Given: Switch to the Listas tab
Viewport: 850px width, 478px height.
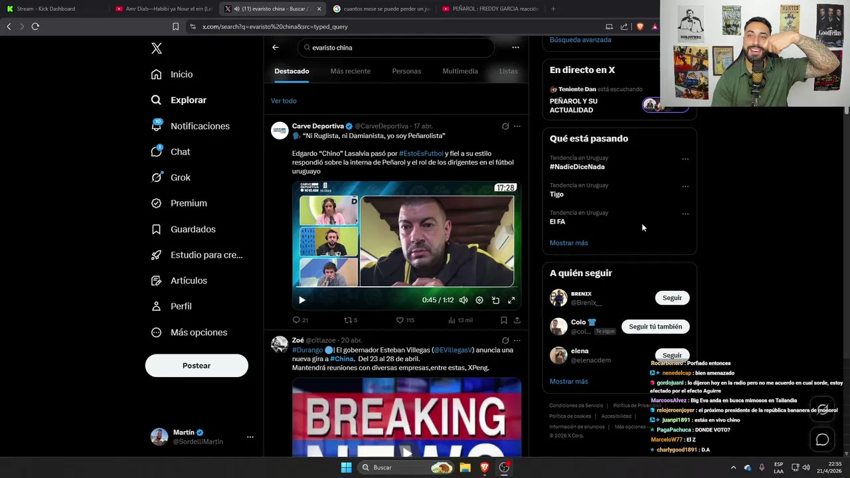Looking at the screenshot, I should point(509,71).
